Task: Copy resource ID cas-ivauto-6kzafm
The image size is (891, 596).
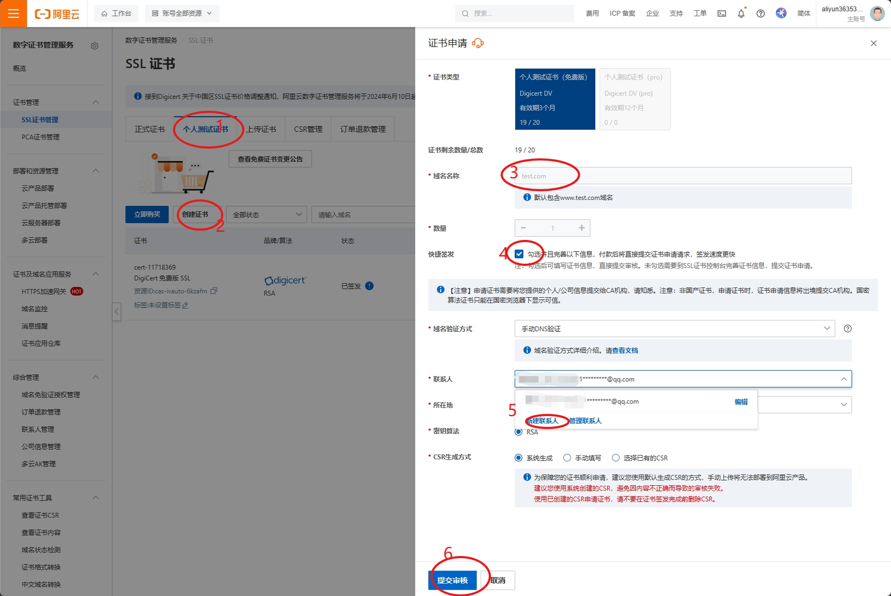Action: click(x=214, y=291)
